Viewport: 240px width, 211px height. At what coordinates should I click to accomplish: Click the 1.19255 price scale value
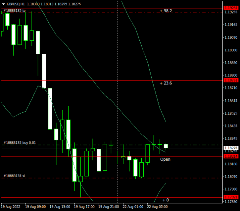231,12
